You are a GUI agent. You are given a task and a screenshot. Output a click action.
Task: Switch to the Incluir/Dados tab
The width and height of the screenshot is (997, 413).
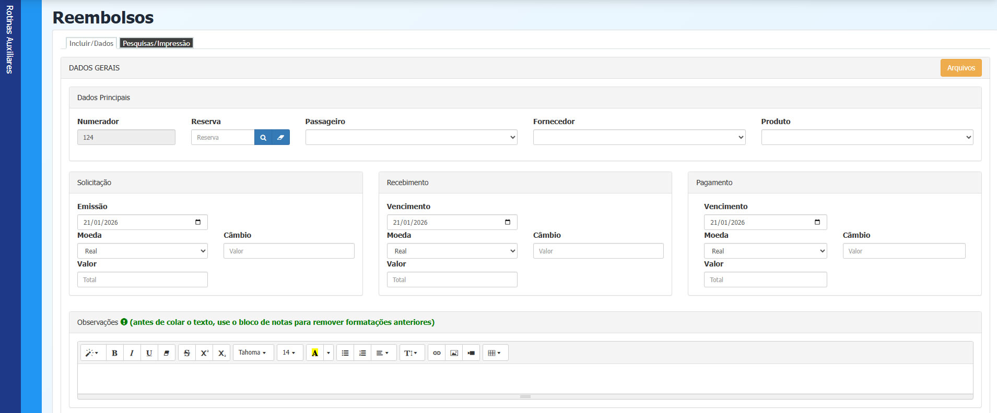(91, 43)
